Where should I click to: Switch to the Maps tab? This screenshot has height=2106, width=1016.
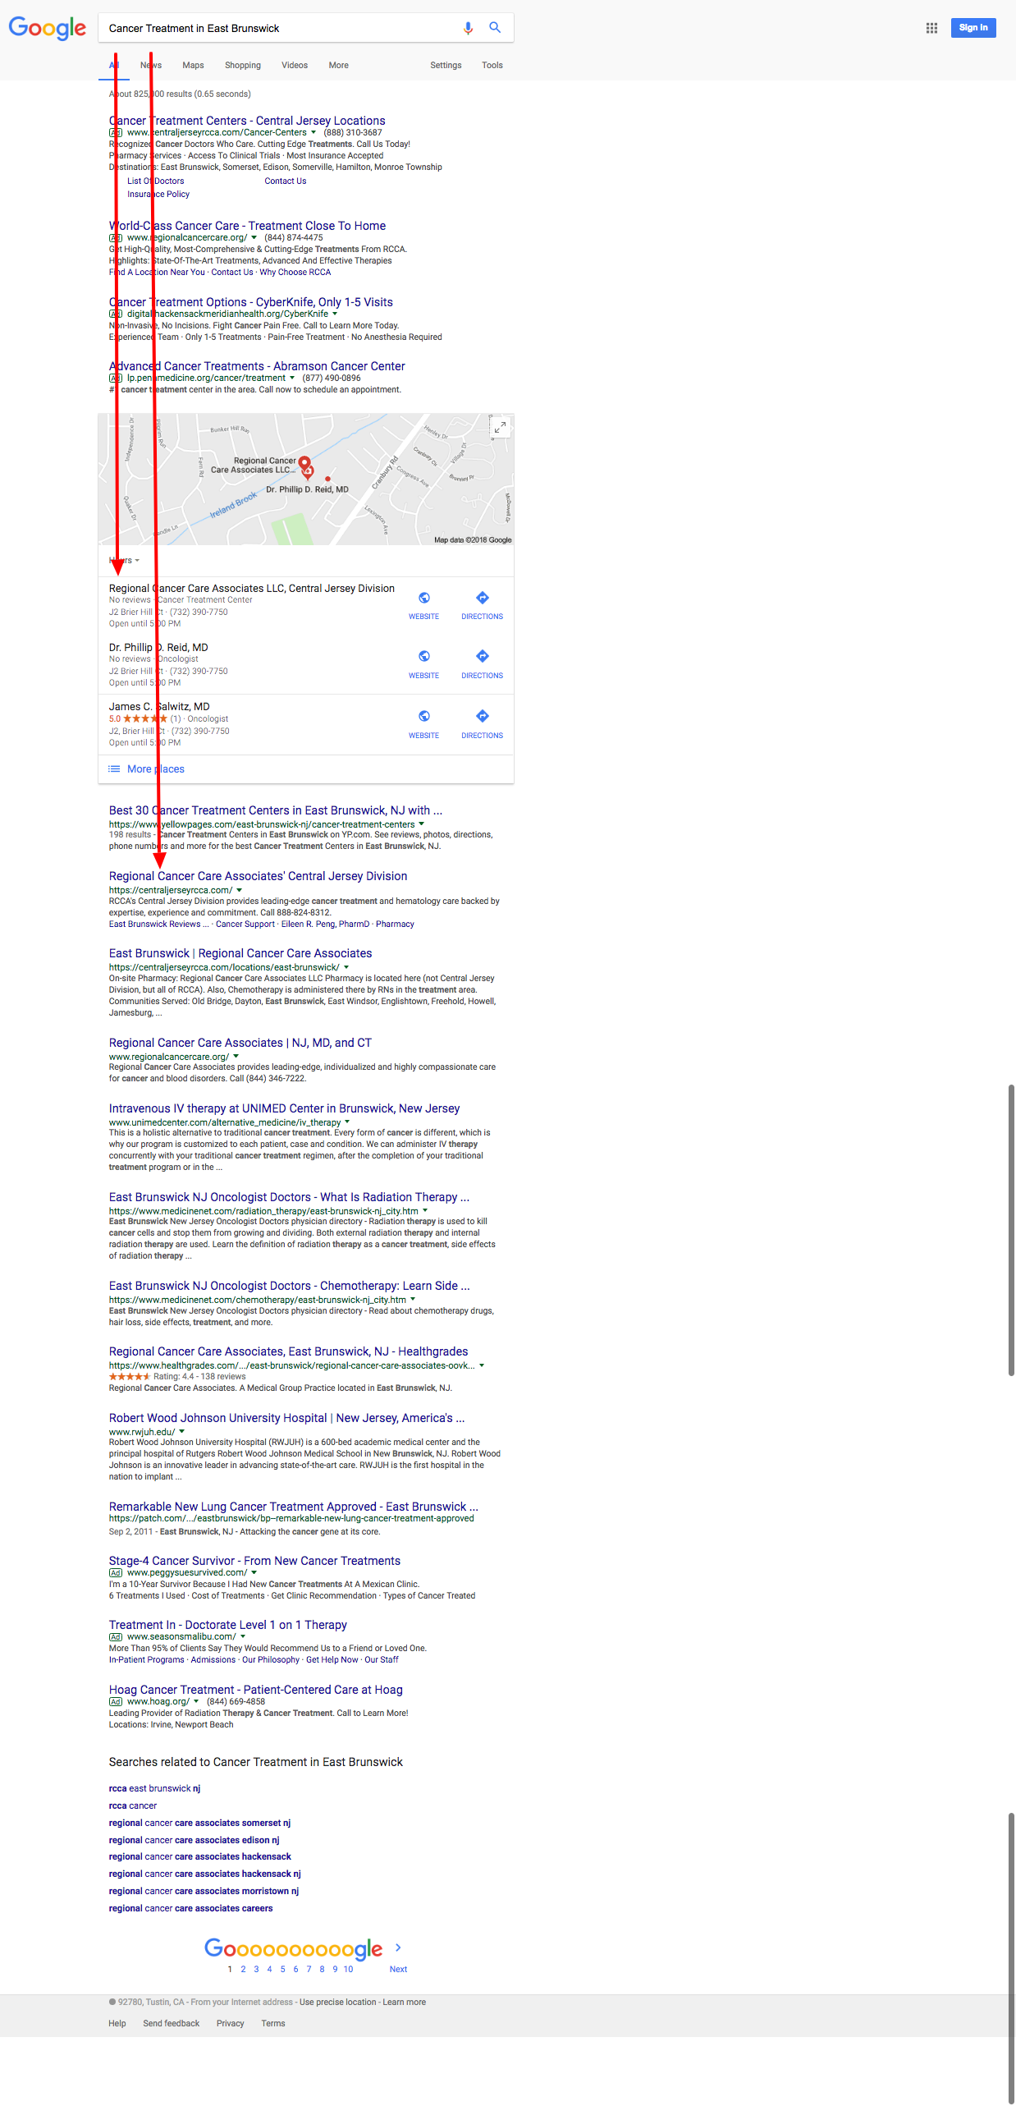coord(193,66)
